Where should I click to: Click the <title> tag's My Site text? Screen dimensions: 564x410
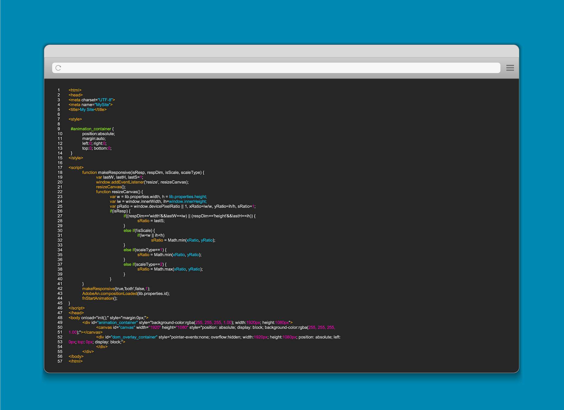coord(87,110)
